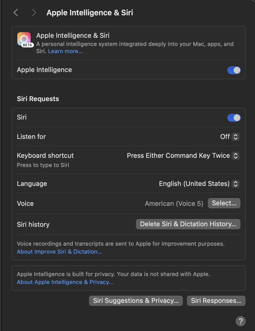Click the American (Voice 5) value
The image size is (255, 331).
tap(174, 204)
